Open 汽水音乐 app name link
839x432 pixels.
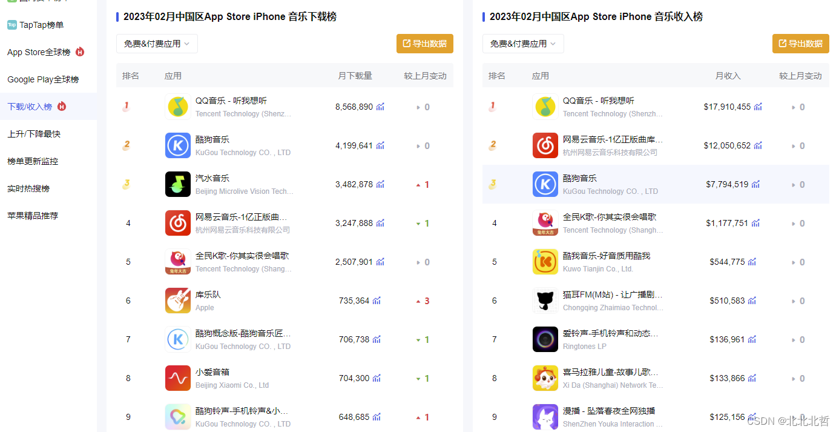(212, 178)
